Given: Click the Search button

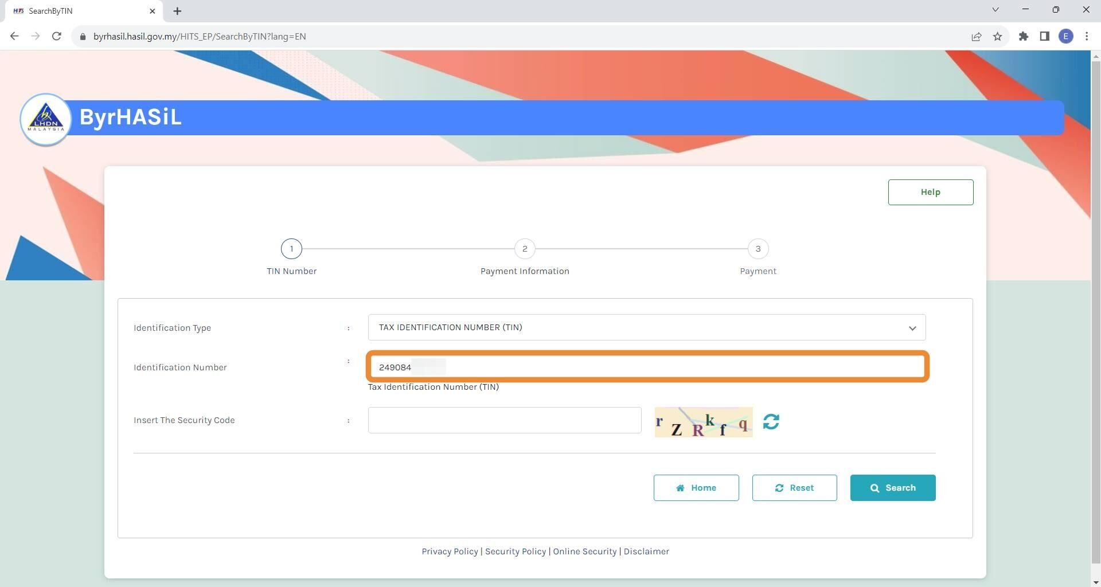Looking at the screenshot, I should pos(893,488).
